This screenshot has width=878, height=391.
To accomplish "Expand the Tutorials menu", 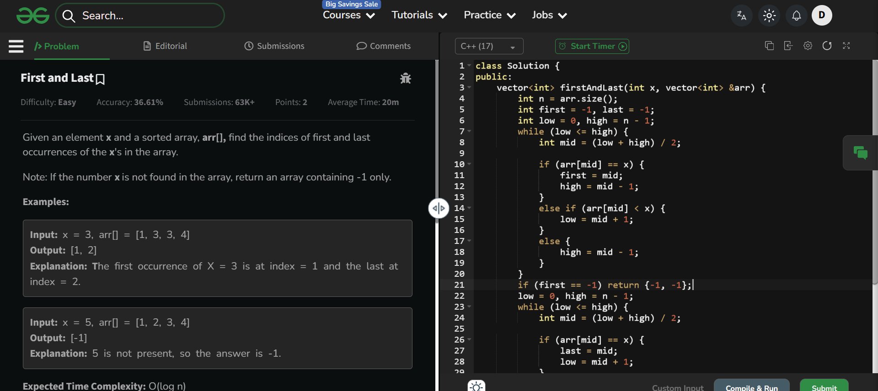I will (419, 15).
